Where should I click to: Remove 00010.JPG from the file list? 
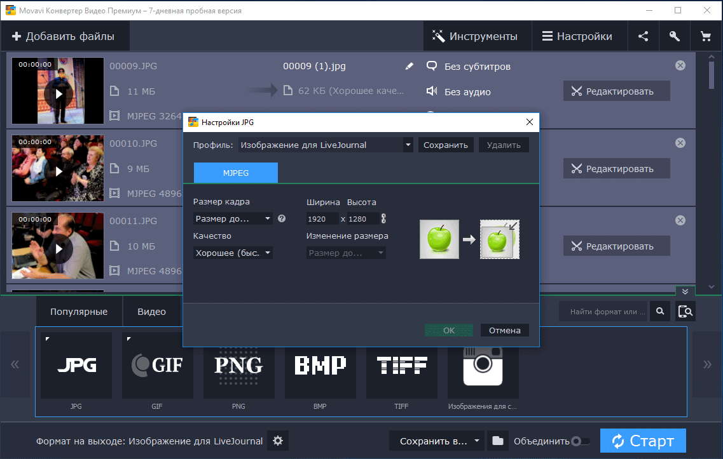[x=680, y=143]
